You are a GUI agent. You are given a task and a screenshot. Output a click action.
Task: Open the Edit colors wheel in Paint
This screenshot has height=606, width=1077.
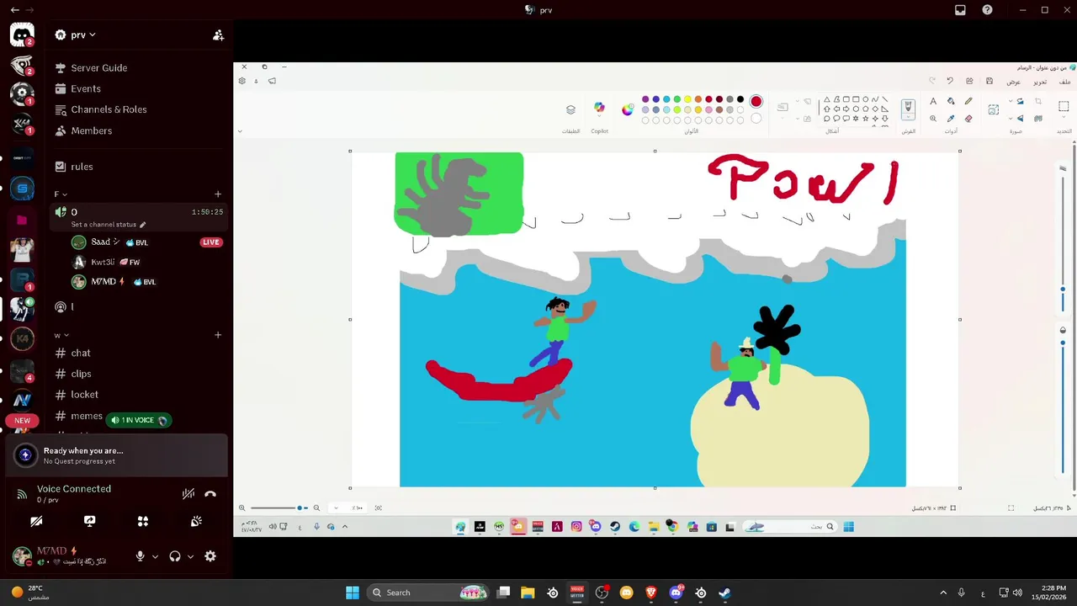click(628, 109)
